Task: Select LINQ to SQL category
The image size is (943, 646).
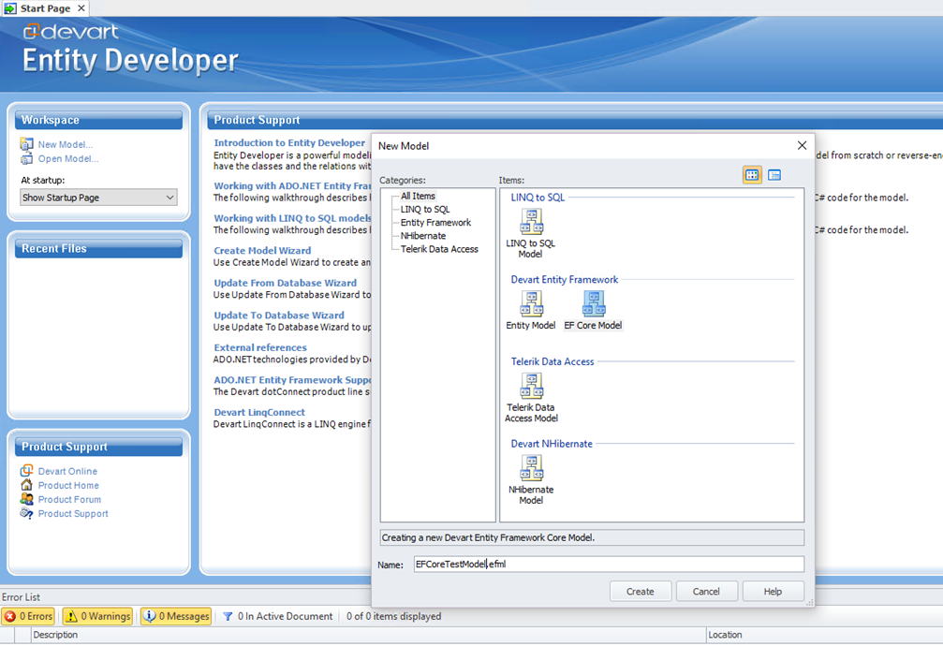Action: (x=425, y=210)
